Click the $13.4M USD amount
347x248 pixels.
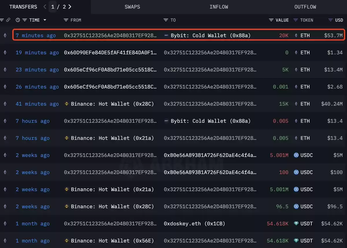[333, 70]
